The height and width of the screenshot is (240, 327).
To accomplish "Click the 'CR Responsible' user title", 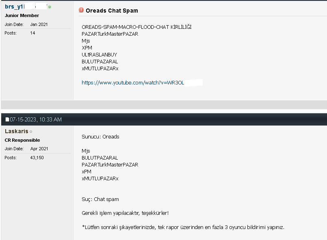I will tap(22, 140).
